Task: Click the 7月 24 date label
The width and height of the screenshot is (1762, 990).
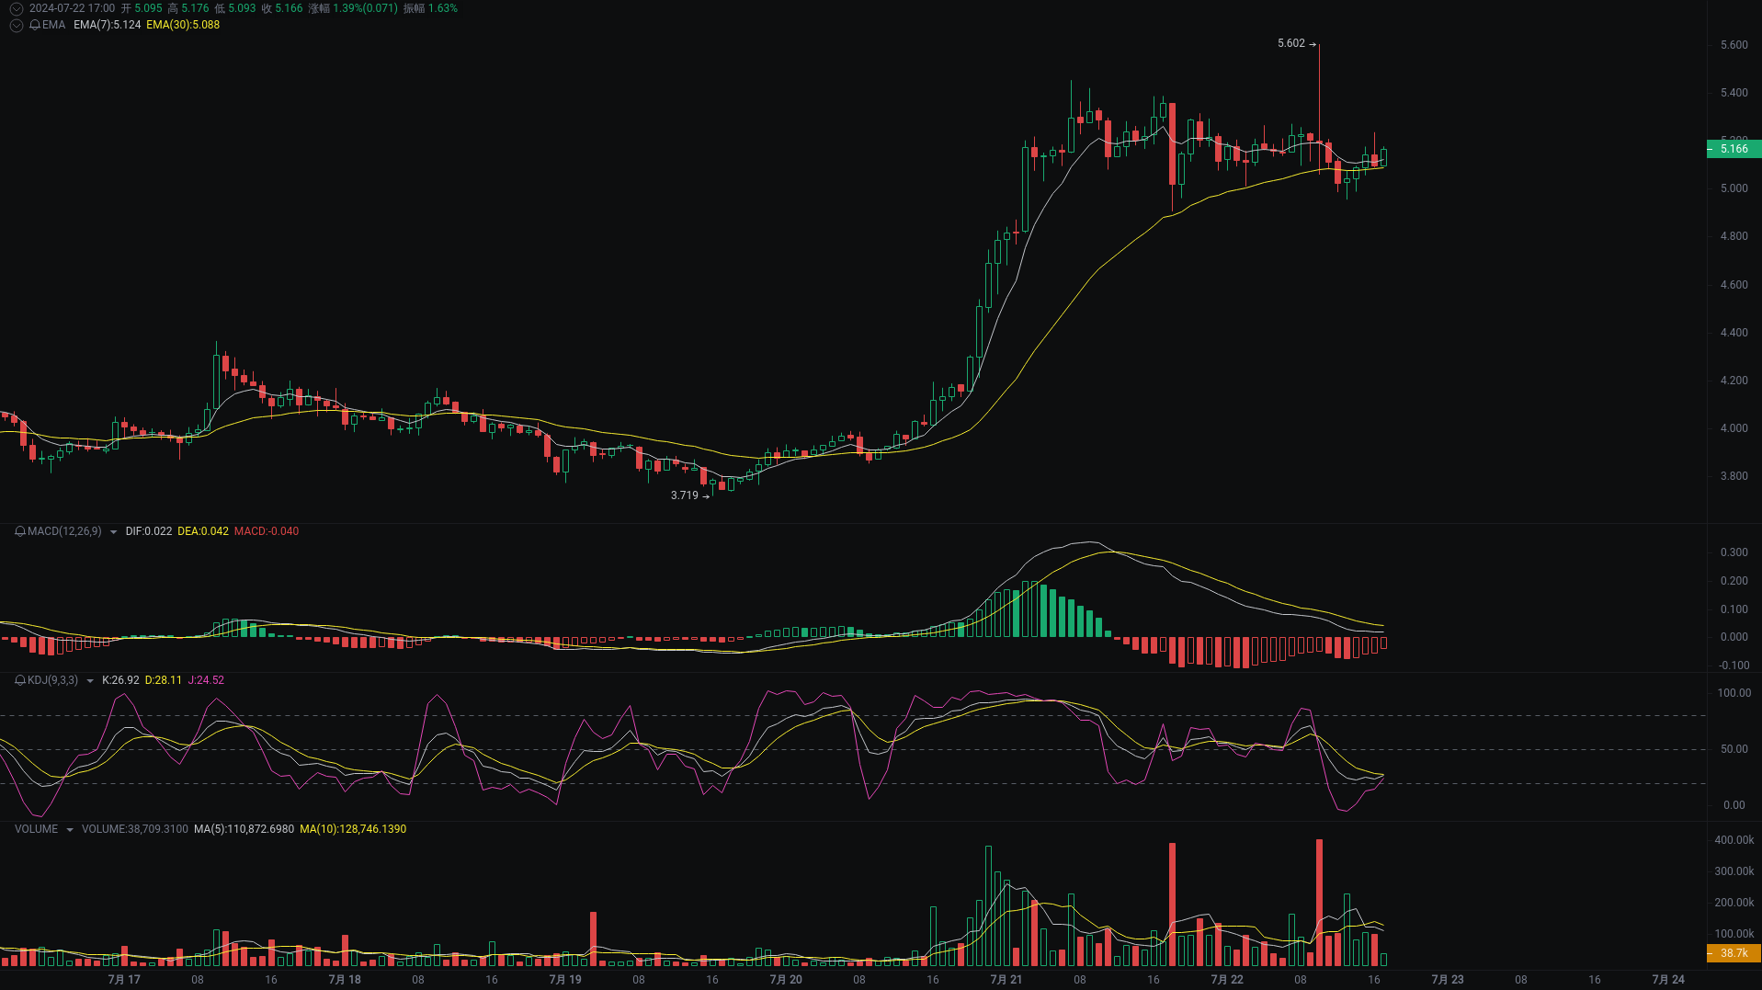Action: tap(1668, 980)
